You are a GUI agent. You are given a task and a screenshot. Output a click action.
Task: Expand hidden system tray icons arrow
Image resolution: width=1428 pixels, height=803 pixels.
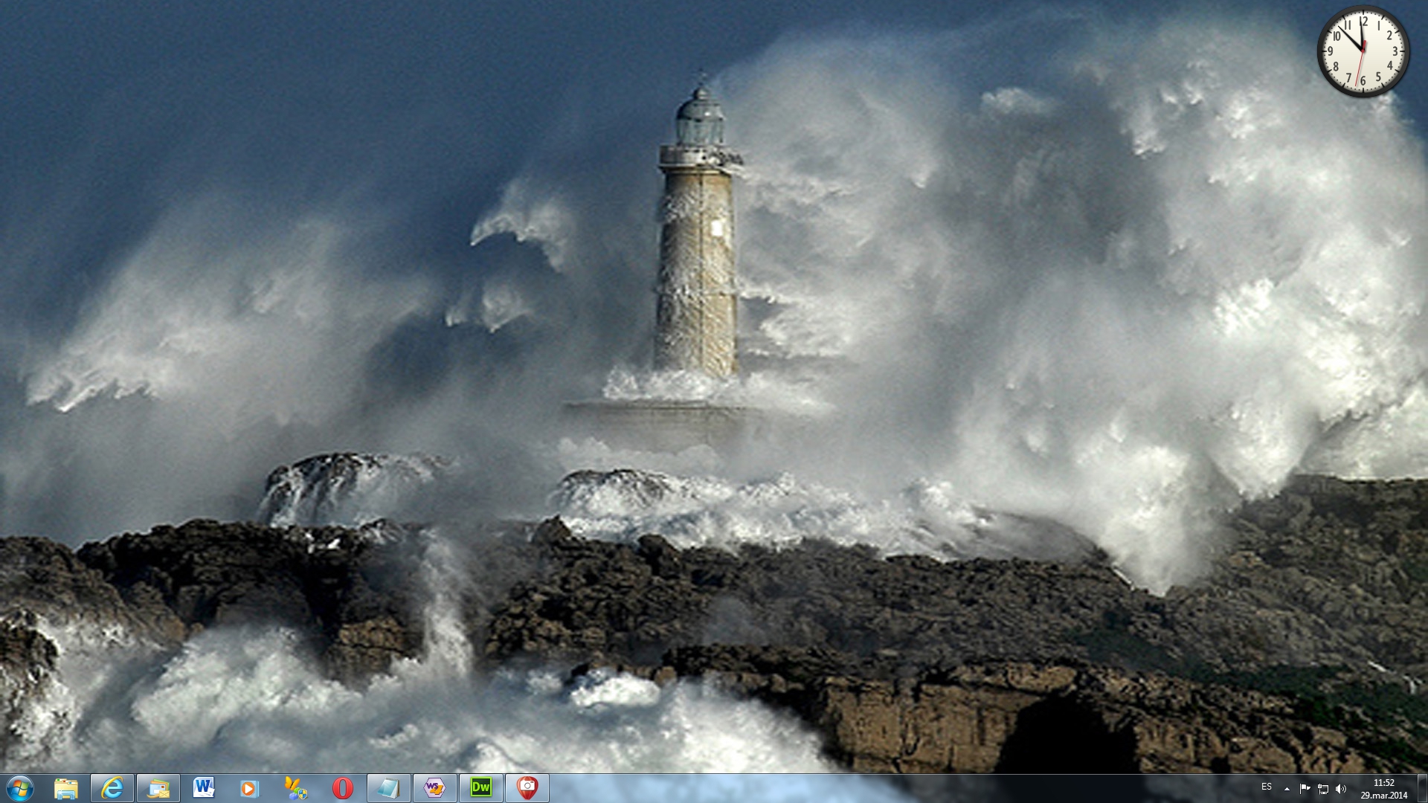(1287, 789)
